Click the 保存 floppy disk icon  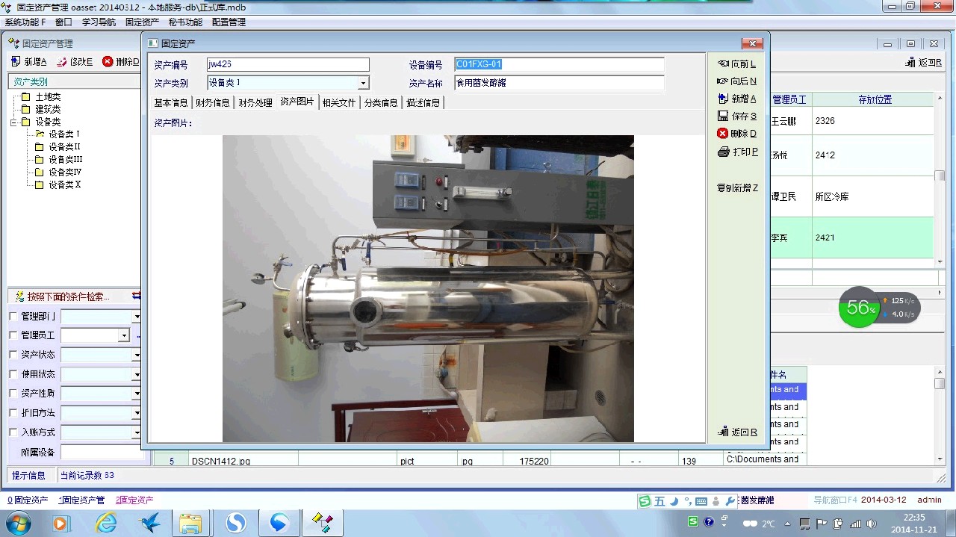722,116
